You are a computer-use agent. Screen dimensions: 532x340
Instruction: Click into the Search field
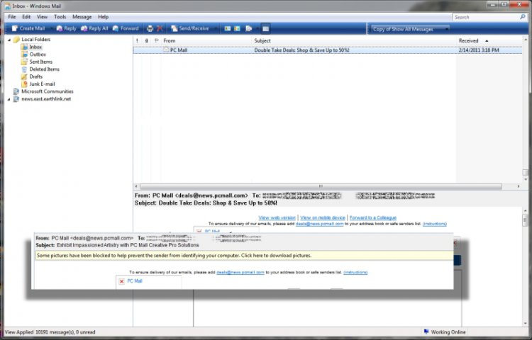tap(485, 17)
